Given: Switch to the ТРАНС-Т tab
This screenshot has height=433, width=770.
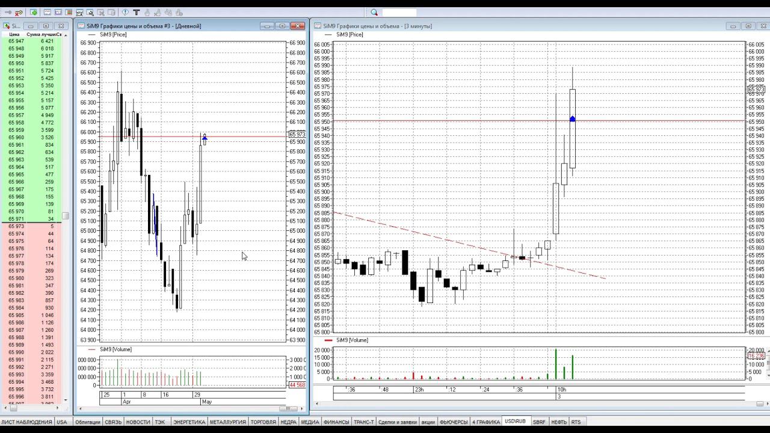Looking at the screenshot, I should point(364,422).
